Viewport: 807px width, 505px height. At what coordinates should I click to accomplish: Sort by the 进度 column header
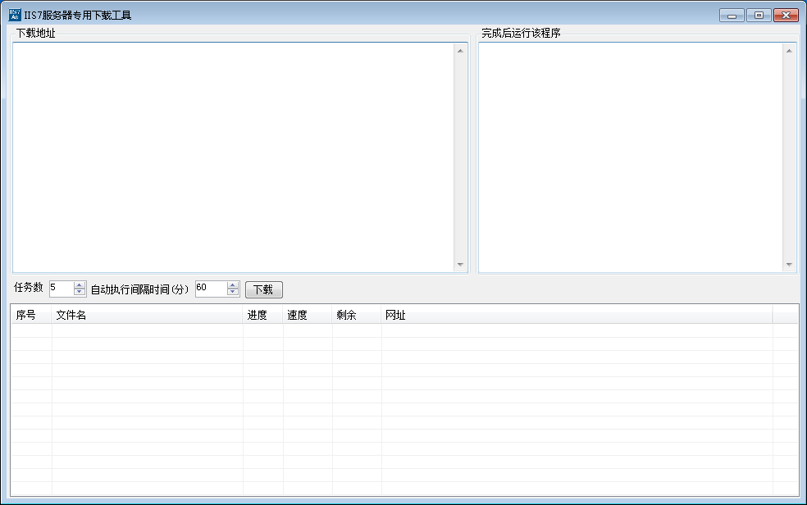262,315
